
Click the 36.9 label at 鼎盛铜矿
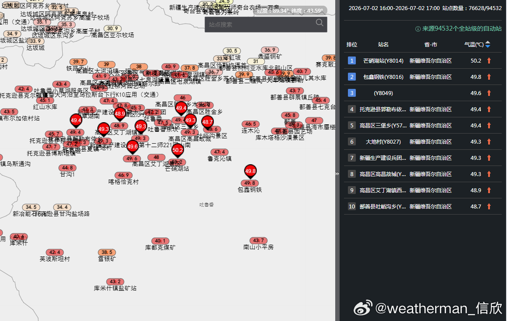[x=270, y=50]
